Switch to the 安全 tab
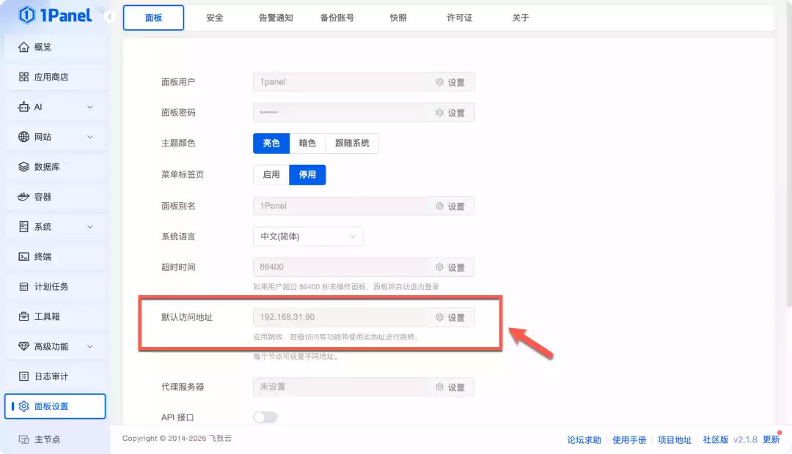The image size is (792, 454). pos(215,18)
